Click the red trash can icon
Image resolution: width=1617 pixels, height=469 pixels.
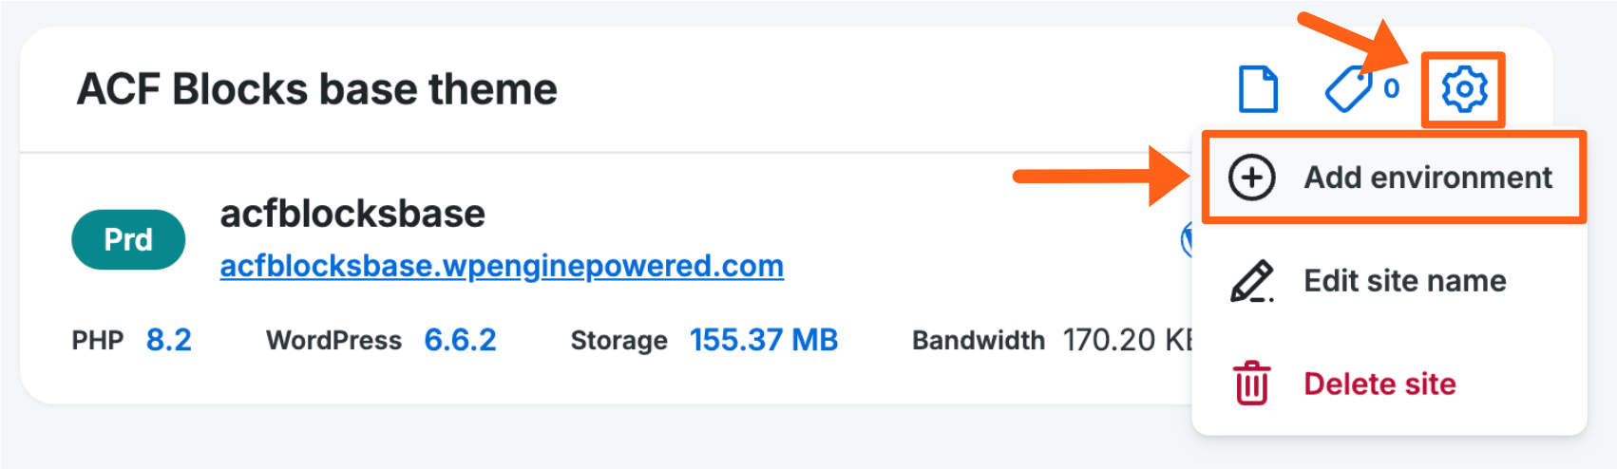pyautogui.click(x=1252, y=384)
